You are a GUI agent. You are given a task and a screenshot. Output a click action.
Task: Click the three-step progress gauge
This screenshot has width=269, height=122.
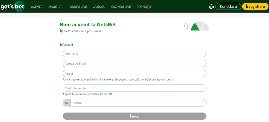[x=200, y=26]
